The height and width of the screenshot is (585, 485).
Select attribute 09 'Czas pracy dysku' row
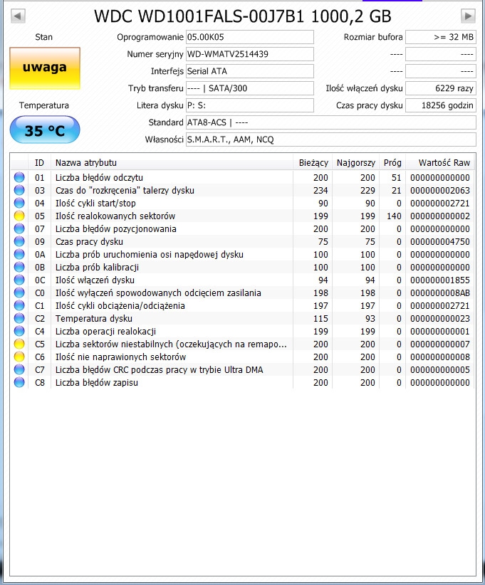pos(243,241)
